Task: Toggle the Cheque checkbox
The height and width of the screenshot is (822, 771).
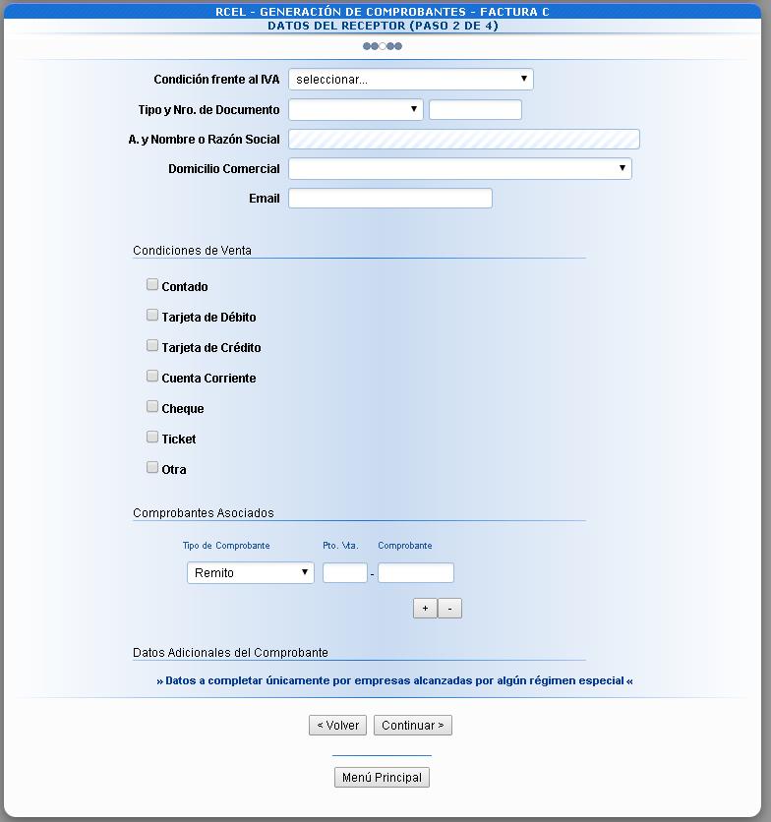Action: point(152,407)
